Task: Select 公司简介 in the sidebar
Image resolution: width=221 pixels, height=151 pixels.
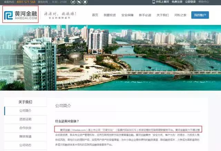Action: (x=25, y=111)
